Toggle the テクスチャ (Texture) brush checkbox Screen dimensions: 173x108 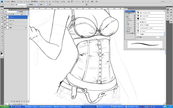click(126, 19)
